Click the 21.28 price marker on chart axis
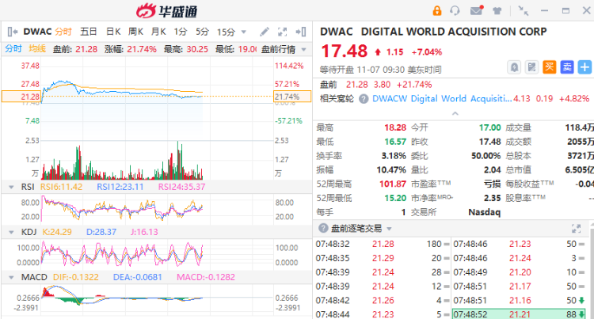 [21, 97]
